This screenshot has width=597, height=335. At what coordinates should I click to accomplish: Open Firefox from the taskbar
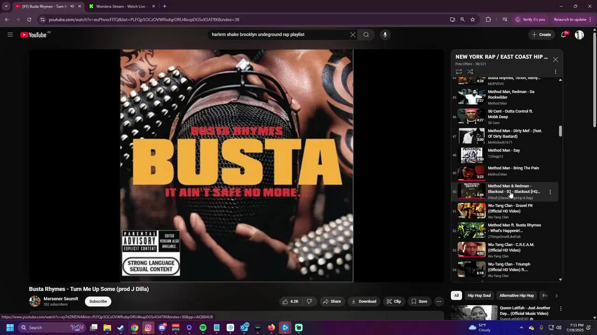pos(271,328)
